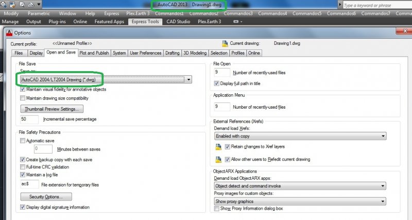Screen dimensions: 412x220
Task: Enable Show Proxy Information dialog box
Action: tap(216, 209)
